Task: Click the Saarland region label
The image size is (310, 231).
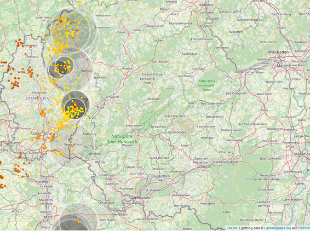Action: click(x=136, y=174)
